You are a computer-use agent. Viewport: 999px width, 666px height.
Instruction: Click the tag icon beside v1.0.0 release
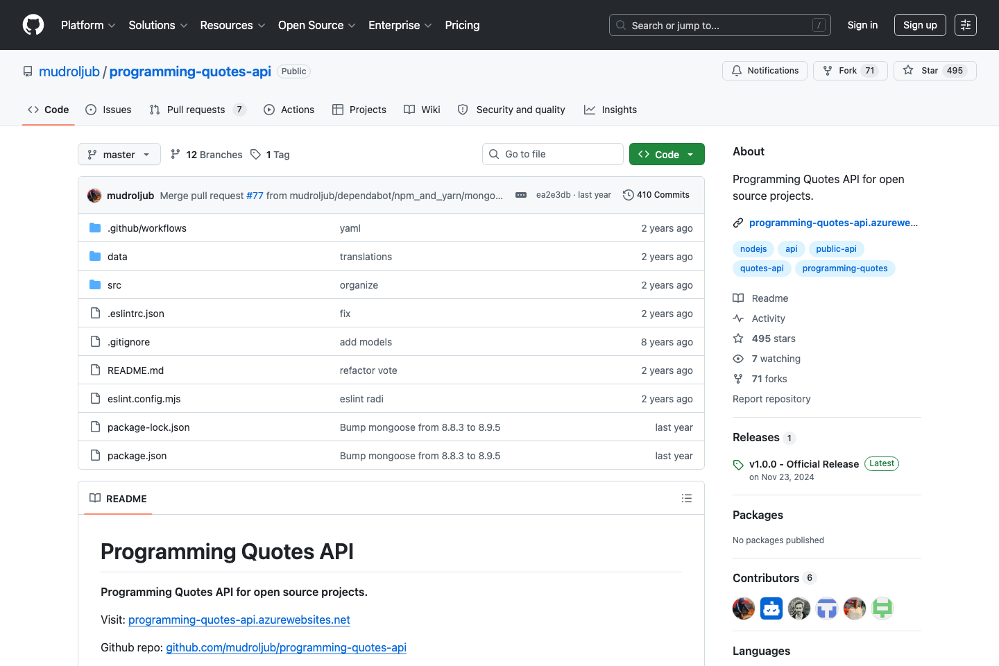(739, 463)
